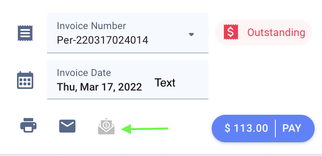Click the white divider inside pay button

tap(275, 129)
